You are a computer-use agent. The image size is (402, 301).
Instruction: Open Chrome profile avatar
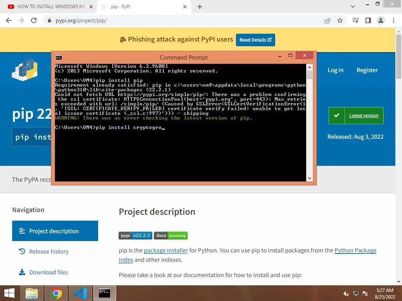381,20
